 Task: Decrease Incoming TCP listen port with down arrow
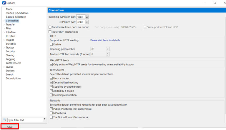pyautogui.click(x=87, y=18)
